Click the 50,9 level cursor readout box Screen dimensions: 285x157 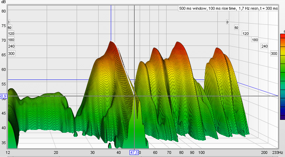(3, 96)
